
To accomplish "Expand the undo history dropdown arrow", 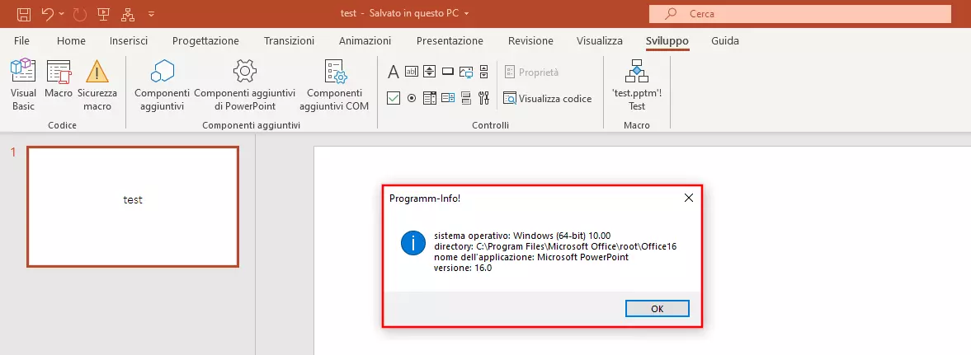I will (63, 14).
